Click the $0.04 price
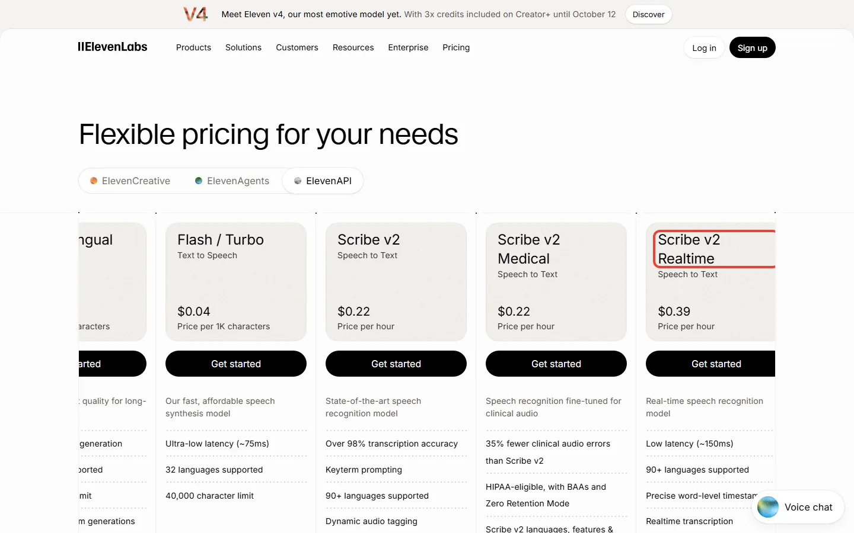Viewport: 854px width, 533px height. click(194, 312)
